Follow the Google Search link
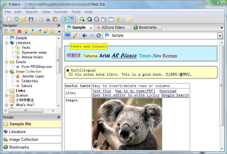 click(x=175, y=95)
